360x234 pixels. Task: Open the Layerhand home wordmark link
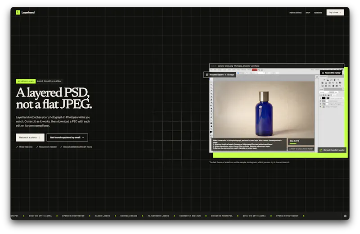28,13
